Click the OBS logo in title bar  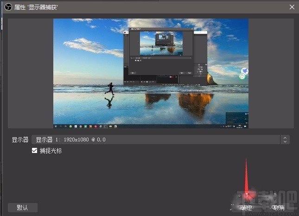pyautogui.click(x=8, y=7)
